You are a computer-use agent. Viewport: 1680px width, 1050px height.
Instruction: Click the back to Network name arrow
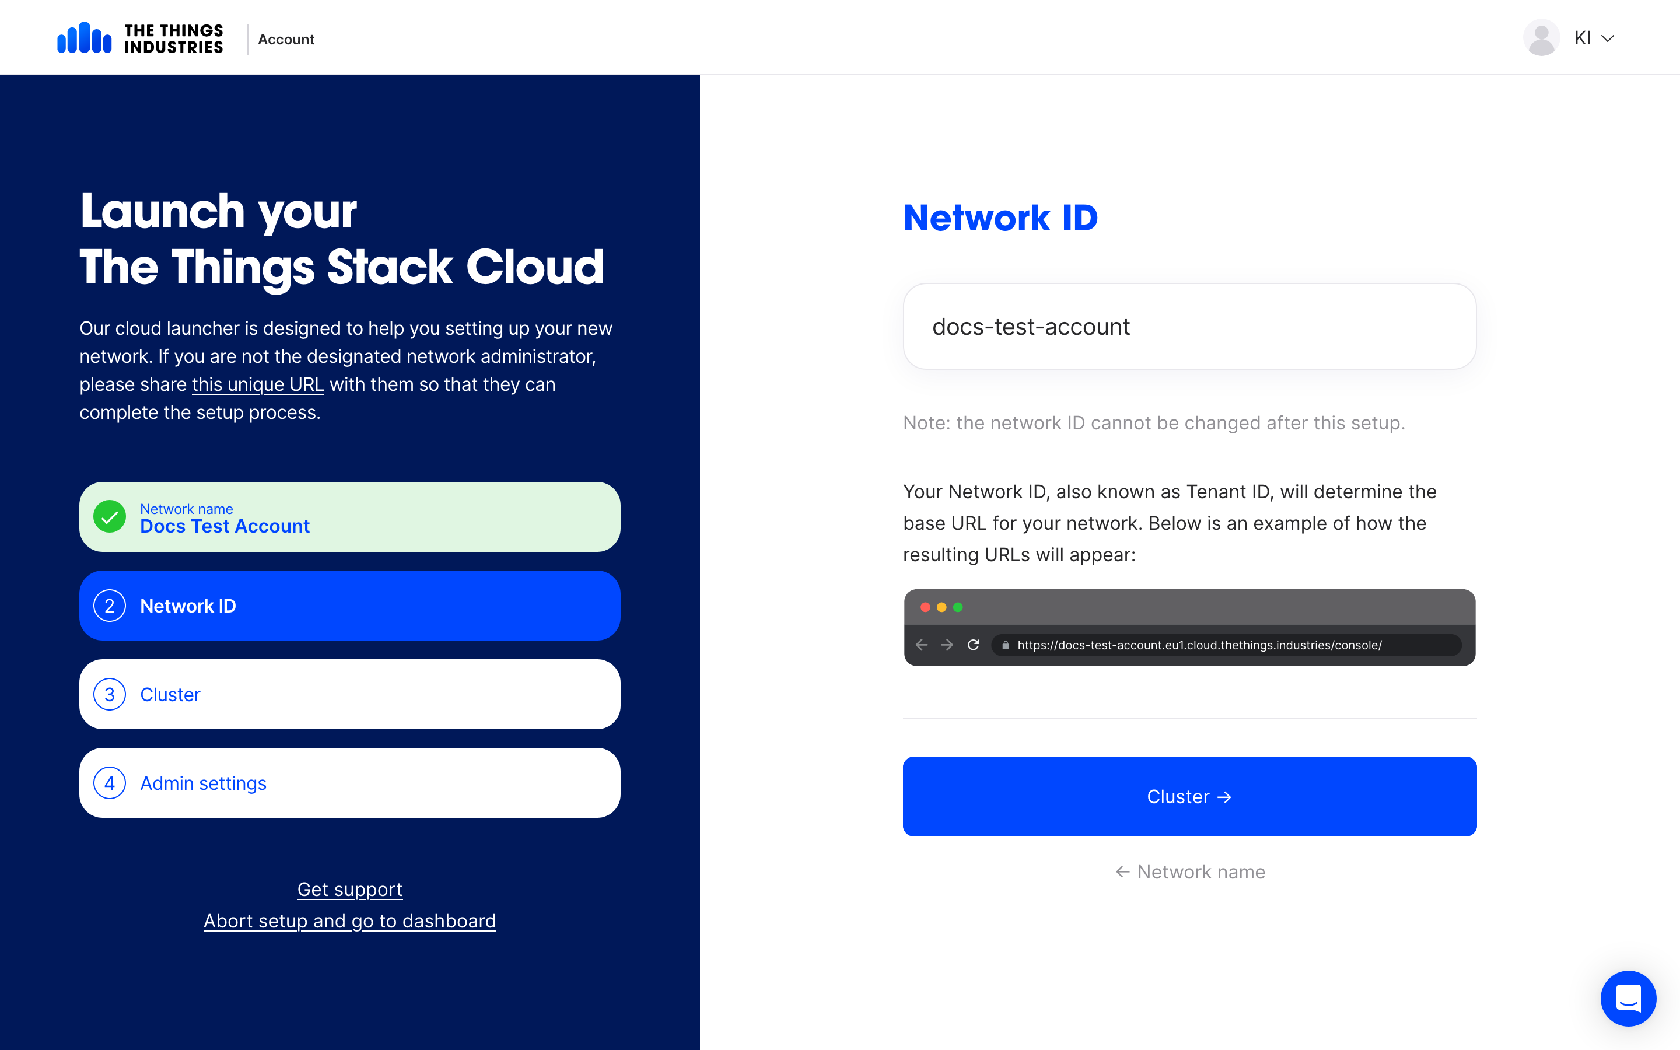click(1189, 870)
